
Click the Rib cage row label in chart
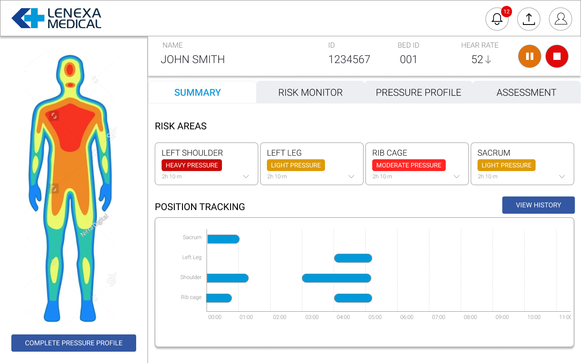[191, 297]
